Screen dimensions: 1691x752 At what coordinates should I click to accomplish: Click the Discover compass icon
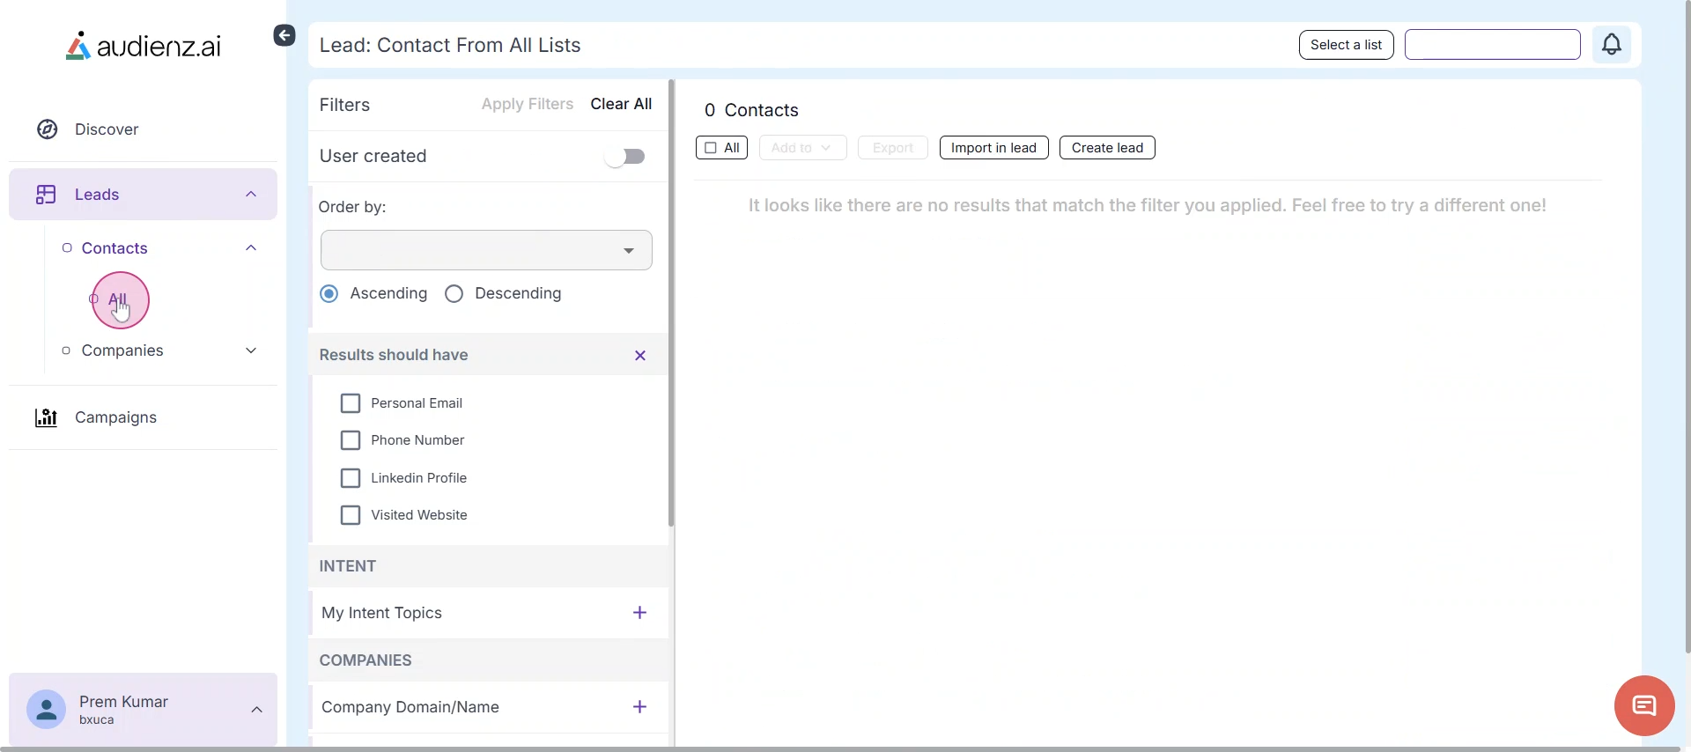click(x=48, y=129)
